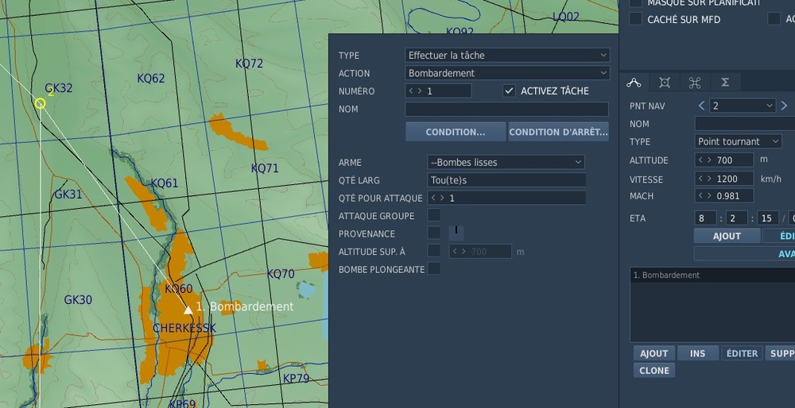Open the summary sigma tab icon
The width and height of the screenshot is (795, 408).
[725, 83]
